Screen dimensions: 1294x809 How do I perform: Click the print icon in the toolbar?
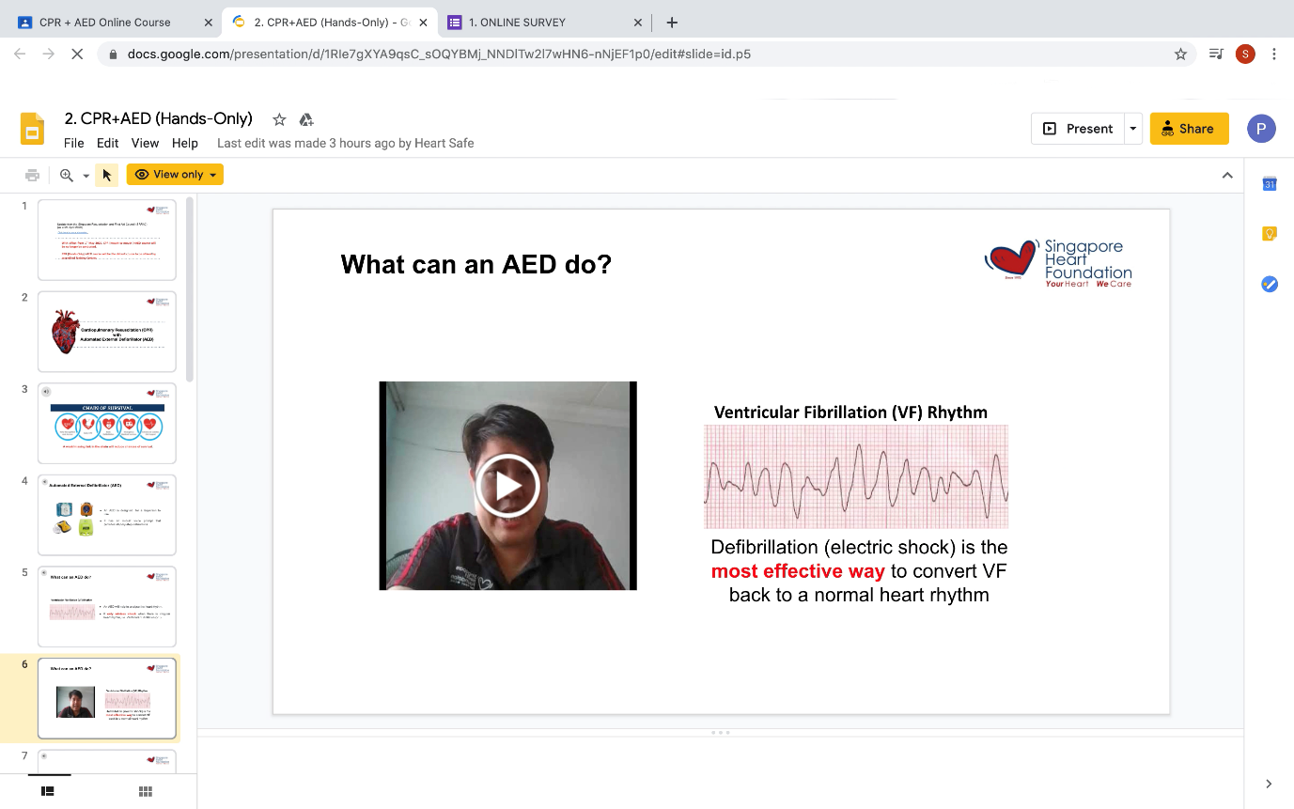coord(33,175)
